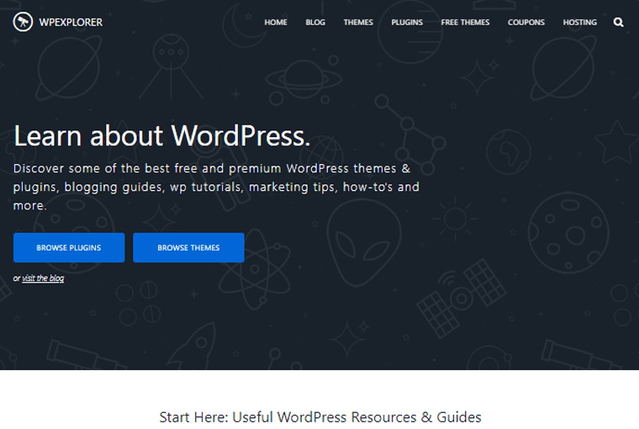Click the sun illustration in the background

click(x=455, y=220)
